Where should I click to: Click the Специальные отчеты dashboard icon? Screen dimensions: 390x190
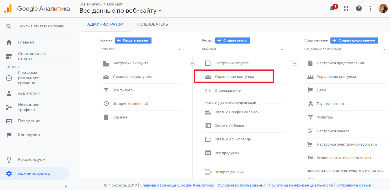tap(9, 56)
